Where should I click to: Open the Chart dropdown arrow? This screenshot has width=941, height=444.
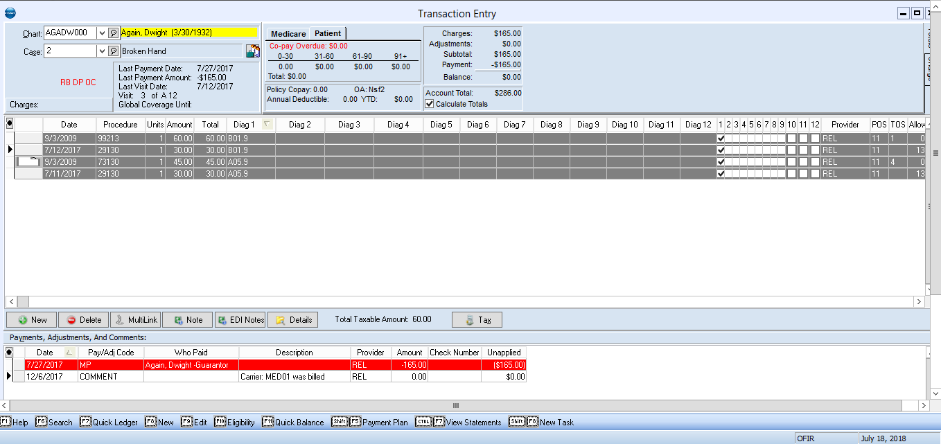click(x=101, y=32)
